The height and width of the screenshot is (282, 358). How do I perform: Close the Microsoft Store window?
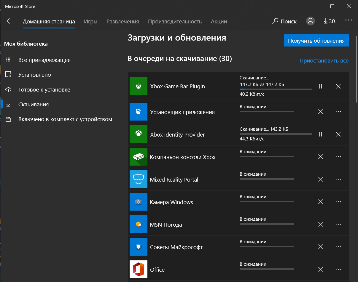click(x=349, y=6)
